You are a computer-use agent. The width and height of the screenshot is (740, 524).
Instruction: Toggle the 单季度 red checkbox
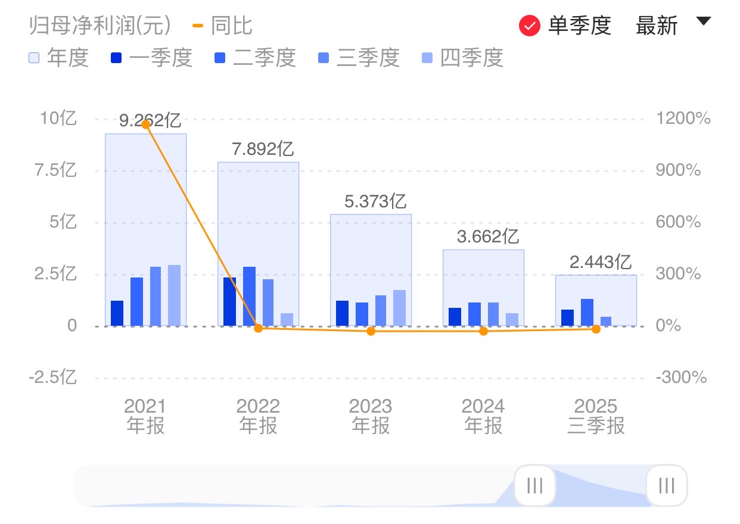529,26
